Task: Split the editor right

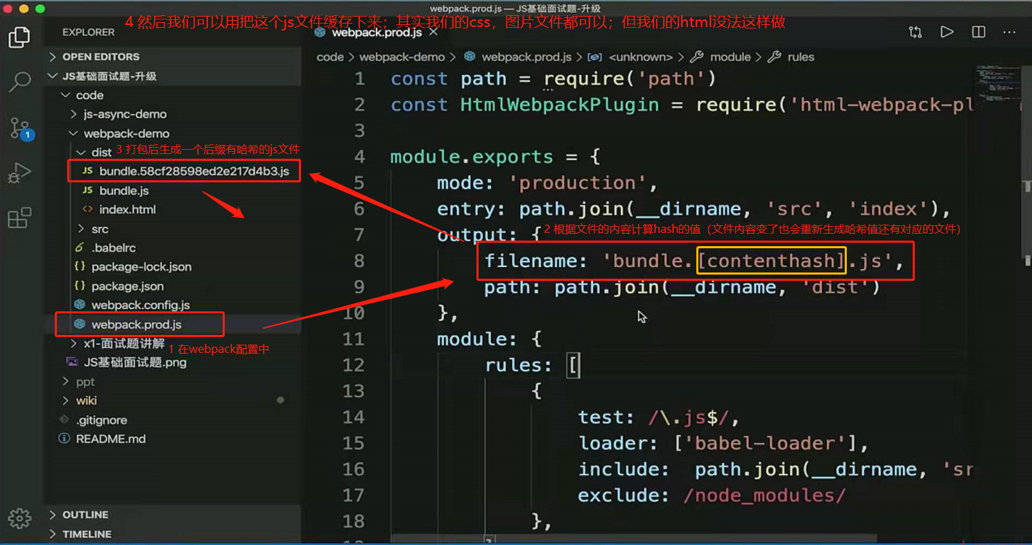Action: click(979, 32)
